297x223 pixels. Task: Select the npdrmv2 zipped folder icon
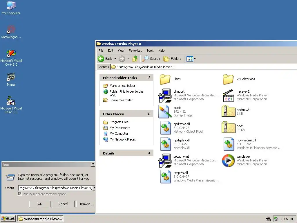(x=228, y=111)
